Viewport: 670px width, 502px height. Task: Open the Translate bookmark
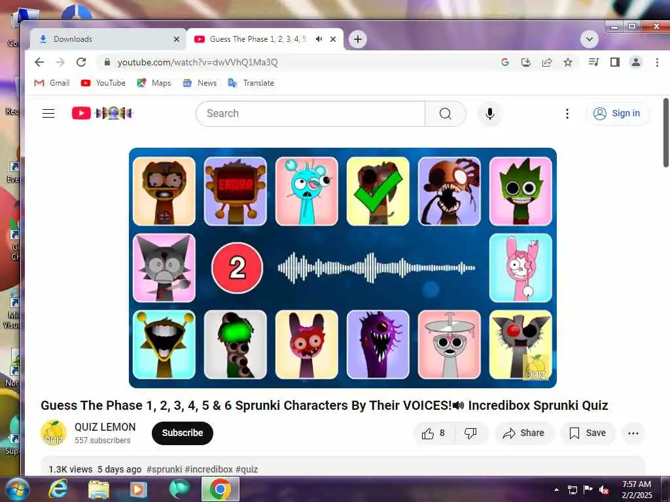251,83
